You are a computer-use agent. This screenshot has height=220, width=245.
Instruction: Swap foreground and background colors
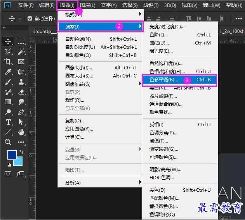point(21,151)
